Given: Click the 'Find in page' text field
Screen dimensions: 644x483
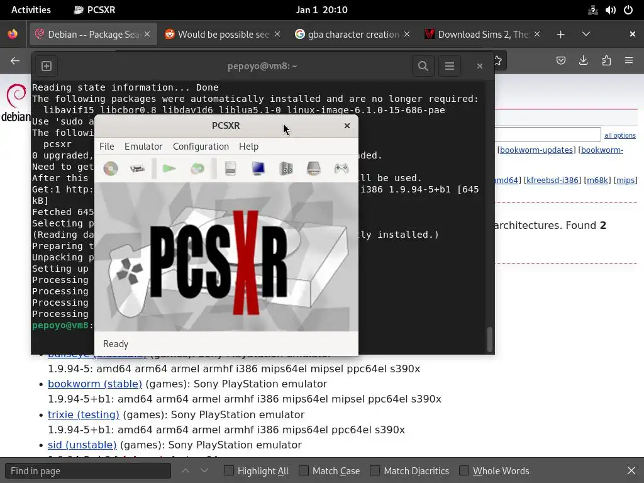Looking at the screenshot, I should [88, 471].
